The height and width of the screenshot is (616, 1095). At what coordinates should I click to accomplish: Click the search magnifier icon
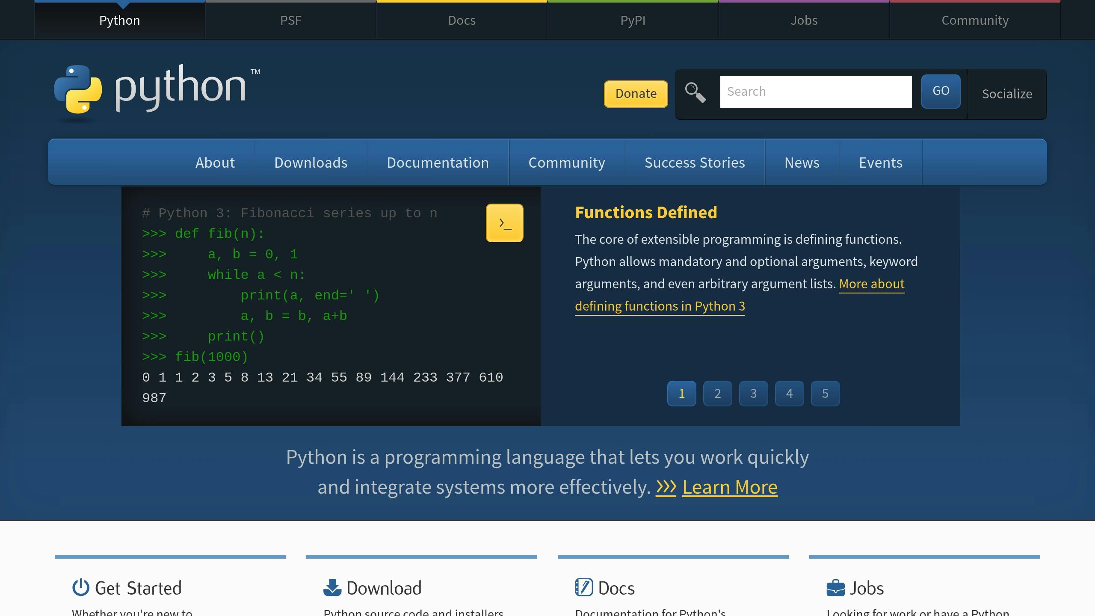point(695,92)
